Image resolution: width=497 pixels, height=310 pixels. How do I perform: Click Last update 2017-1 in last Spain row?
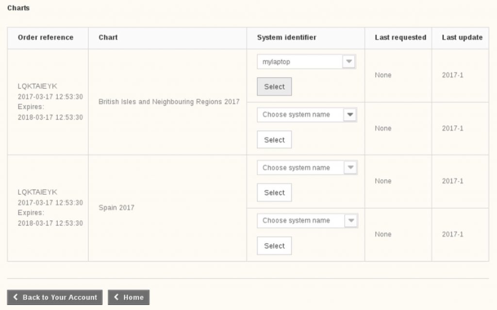click(x=453, y=235)
